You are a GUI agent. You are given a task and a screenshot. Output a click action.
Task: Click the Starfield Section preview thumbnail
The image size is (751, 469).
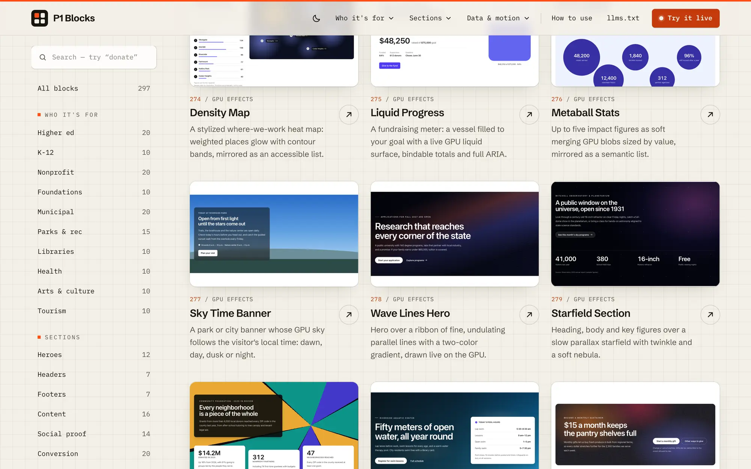pos(635,234)
